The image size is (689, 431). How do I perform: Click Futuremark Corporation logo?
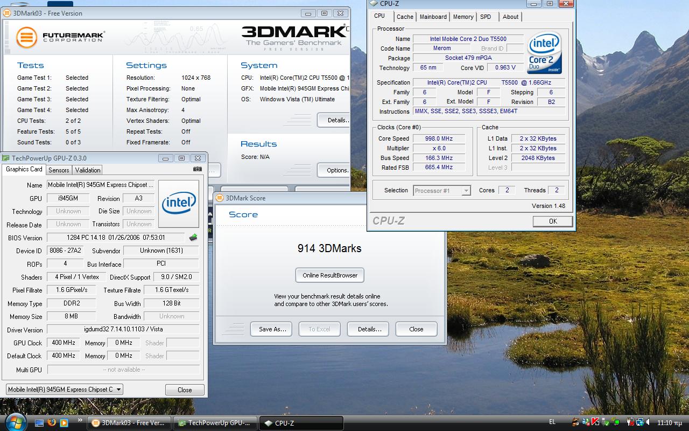(x=60, y=37)
